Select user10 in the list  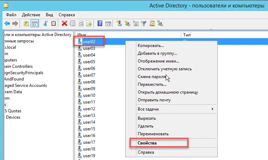click(x=89, y=95)
